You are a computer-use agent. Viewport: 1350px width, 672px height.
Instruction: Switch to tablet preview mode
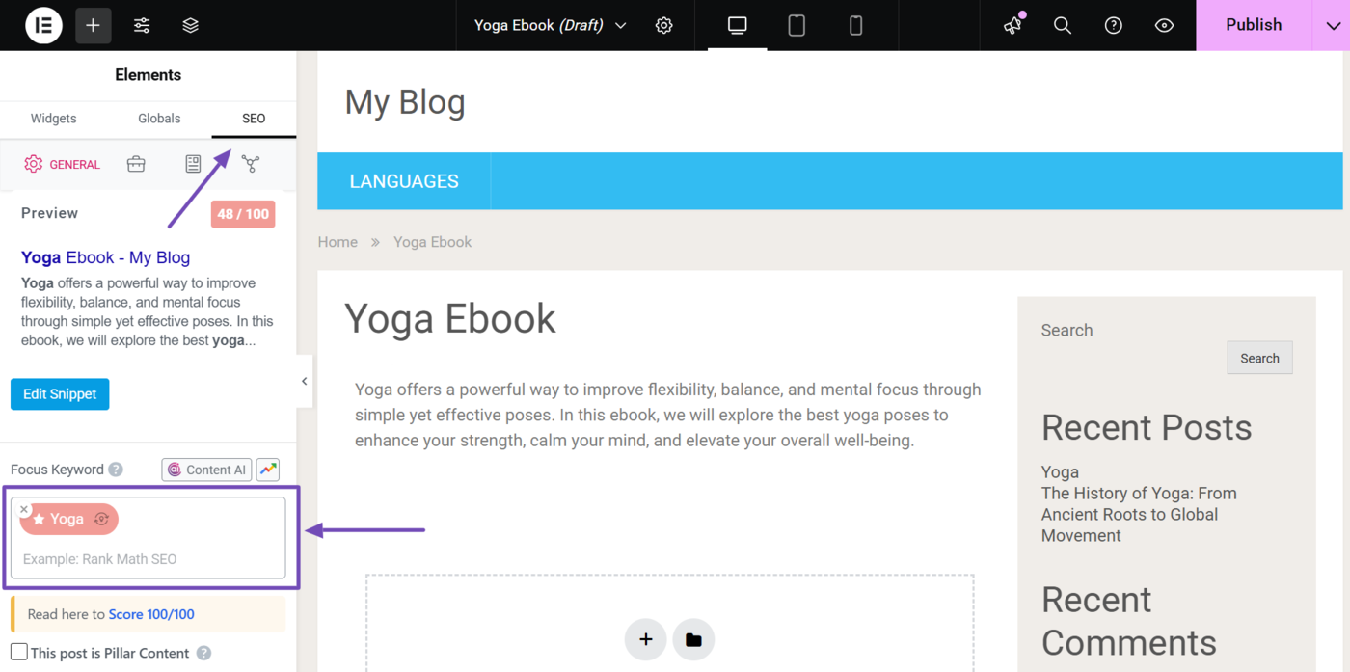[x=796, y=25]
